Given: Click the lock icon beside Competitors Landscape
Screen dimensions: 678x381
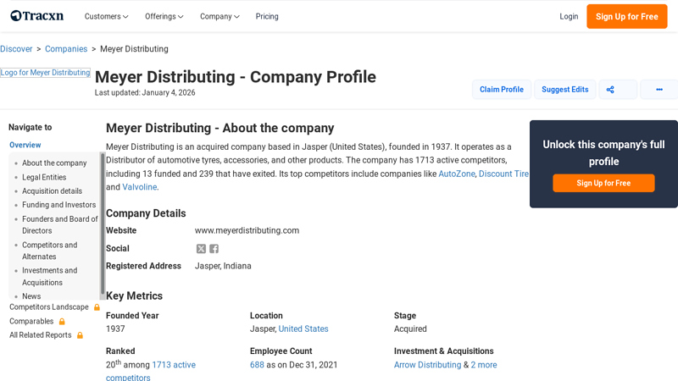Looking at the screenshot, I should pyautogui.click(x=97, y=307).
